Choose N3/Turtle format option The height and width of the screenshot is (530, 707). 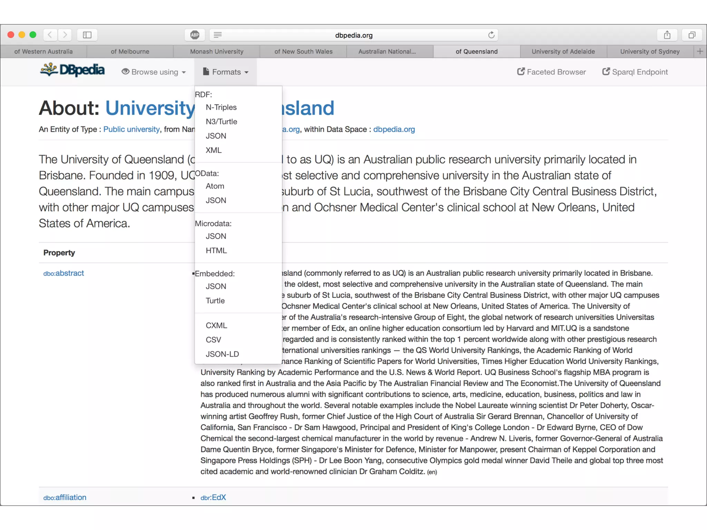click(x=221, y=121)
